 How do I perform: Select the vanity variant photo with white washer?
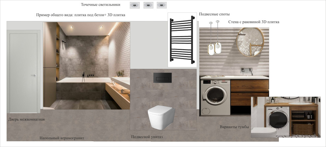pyautogui.click(x=285, y=117)
